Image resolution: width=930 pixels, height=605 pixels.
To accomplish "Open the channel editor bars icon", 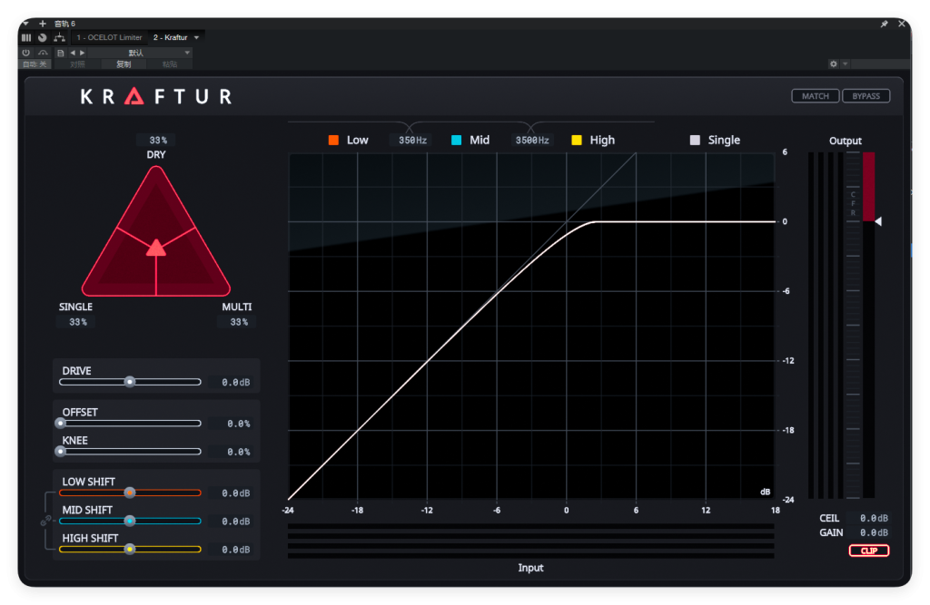I will (x=26, y=37).
